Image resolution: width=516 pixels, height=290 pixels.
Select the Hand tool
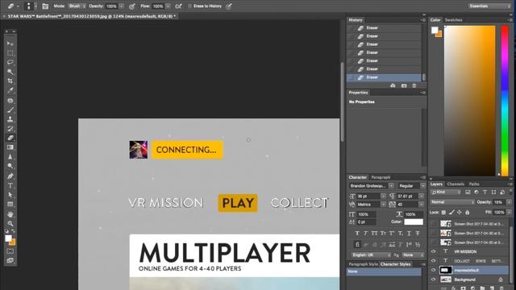pos(10,214)
